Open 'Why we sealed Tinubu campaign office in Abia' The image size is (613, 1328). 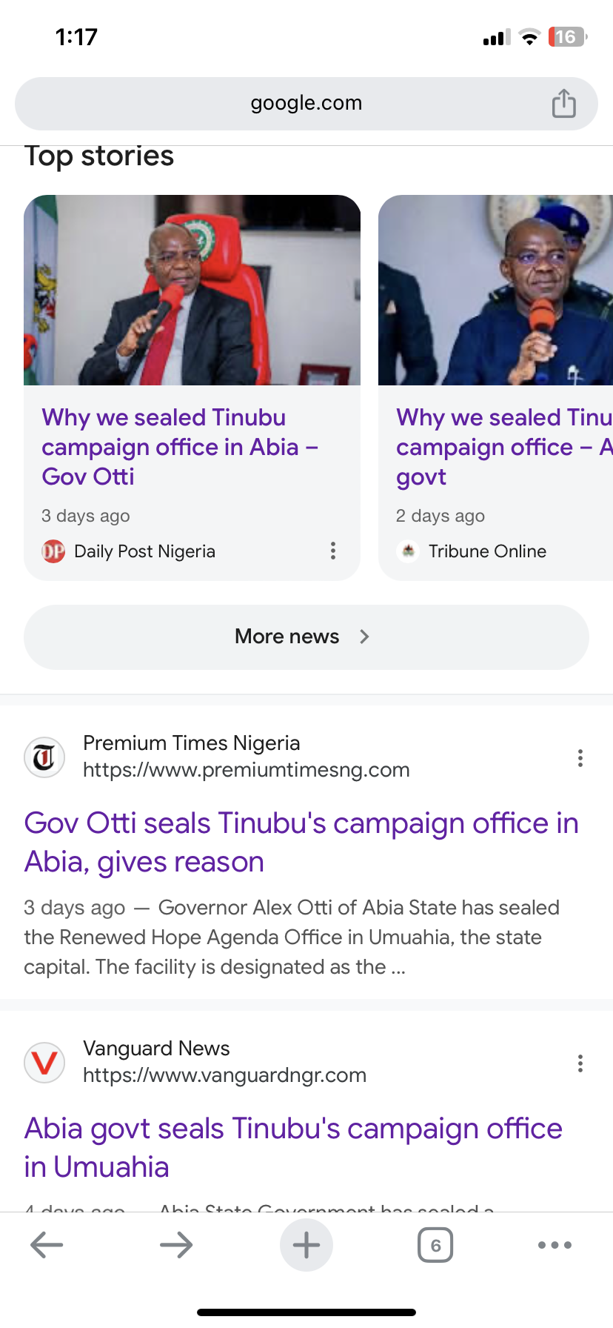[x=180, y=447]
